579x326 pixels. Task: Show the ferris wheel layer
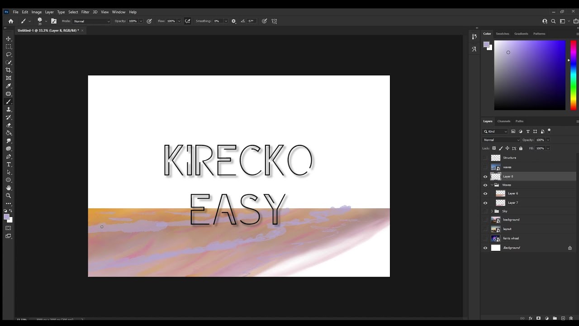485,238
